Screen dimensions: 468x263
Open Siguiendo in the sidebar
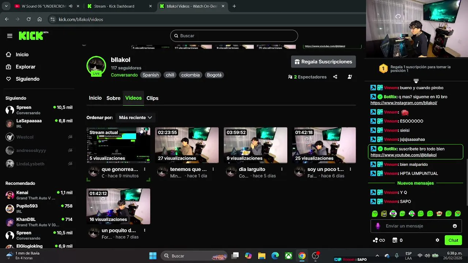pyautogui.click(x=27, y=79)
